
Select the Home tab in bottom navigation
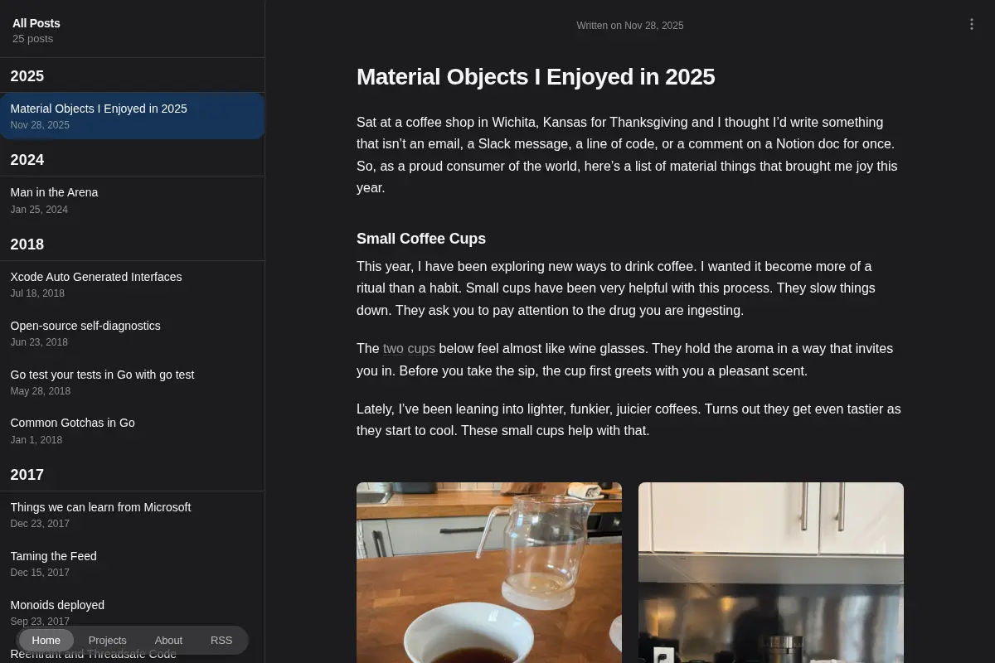click(46, 640)
